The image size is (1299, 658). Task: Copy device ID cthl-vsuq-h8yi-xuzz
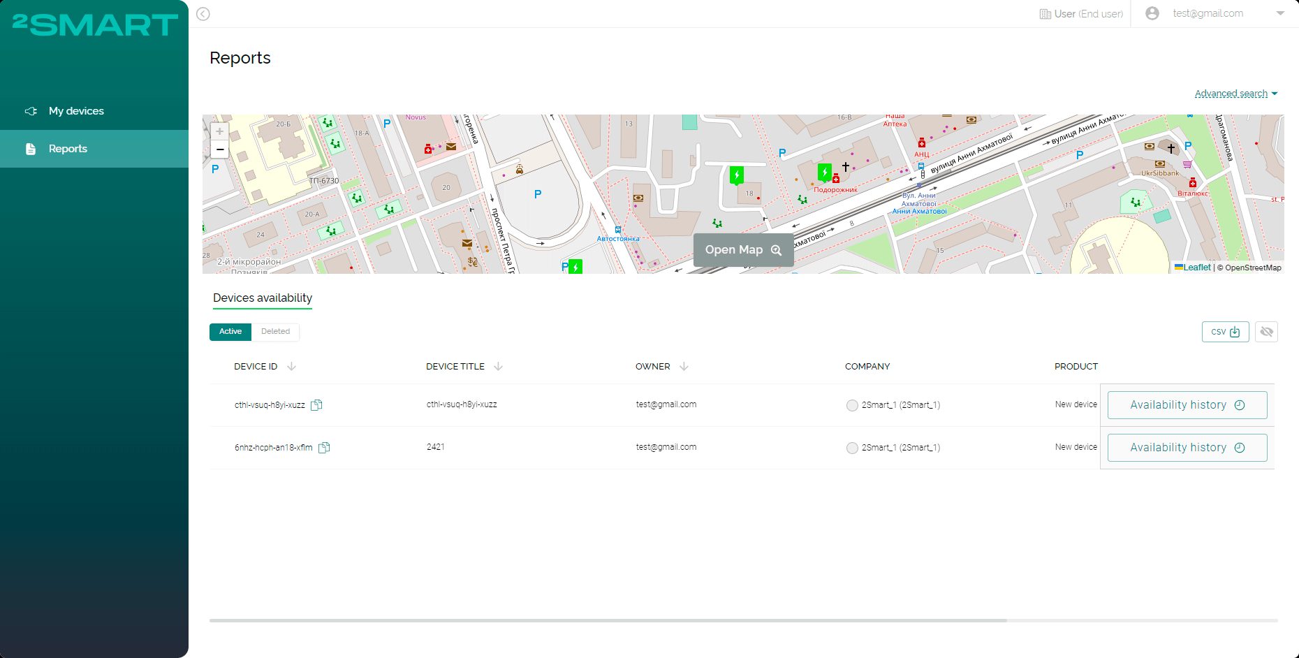click(x=316, y=404)
